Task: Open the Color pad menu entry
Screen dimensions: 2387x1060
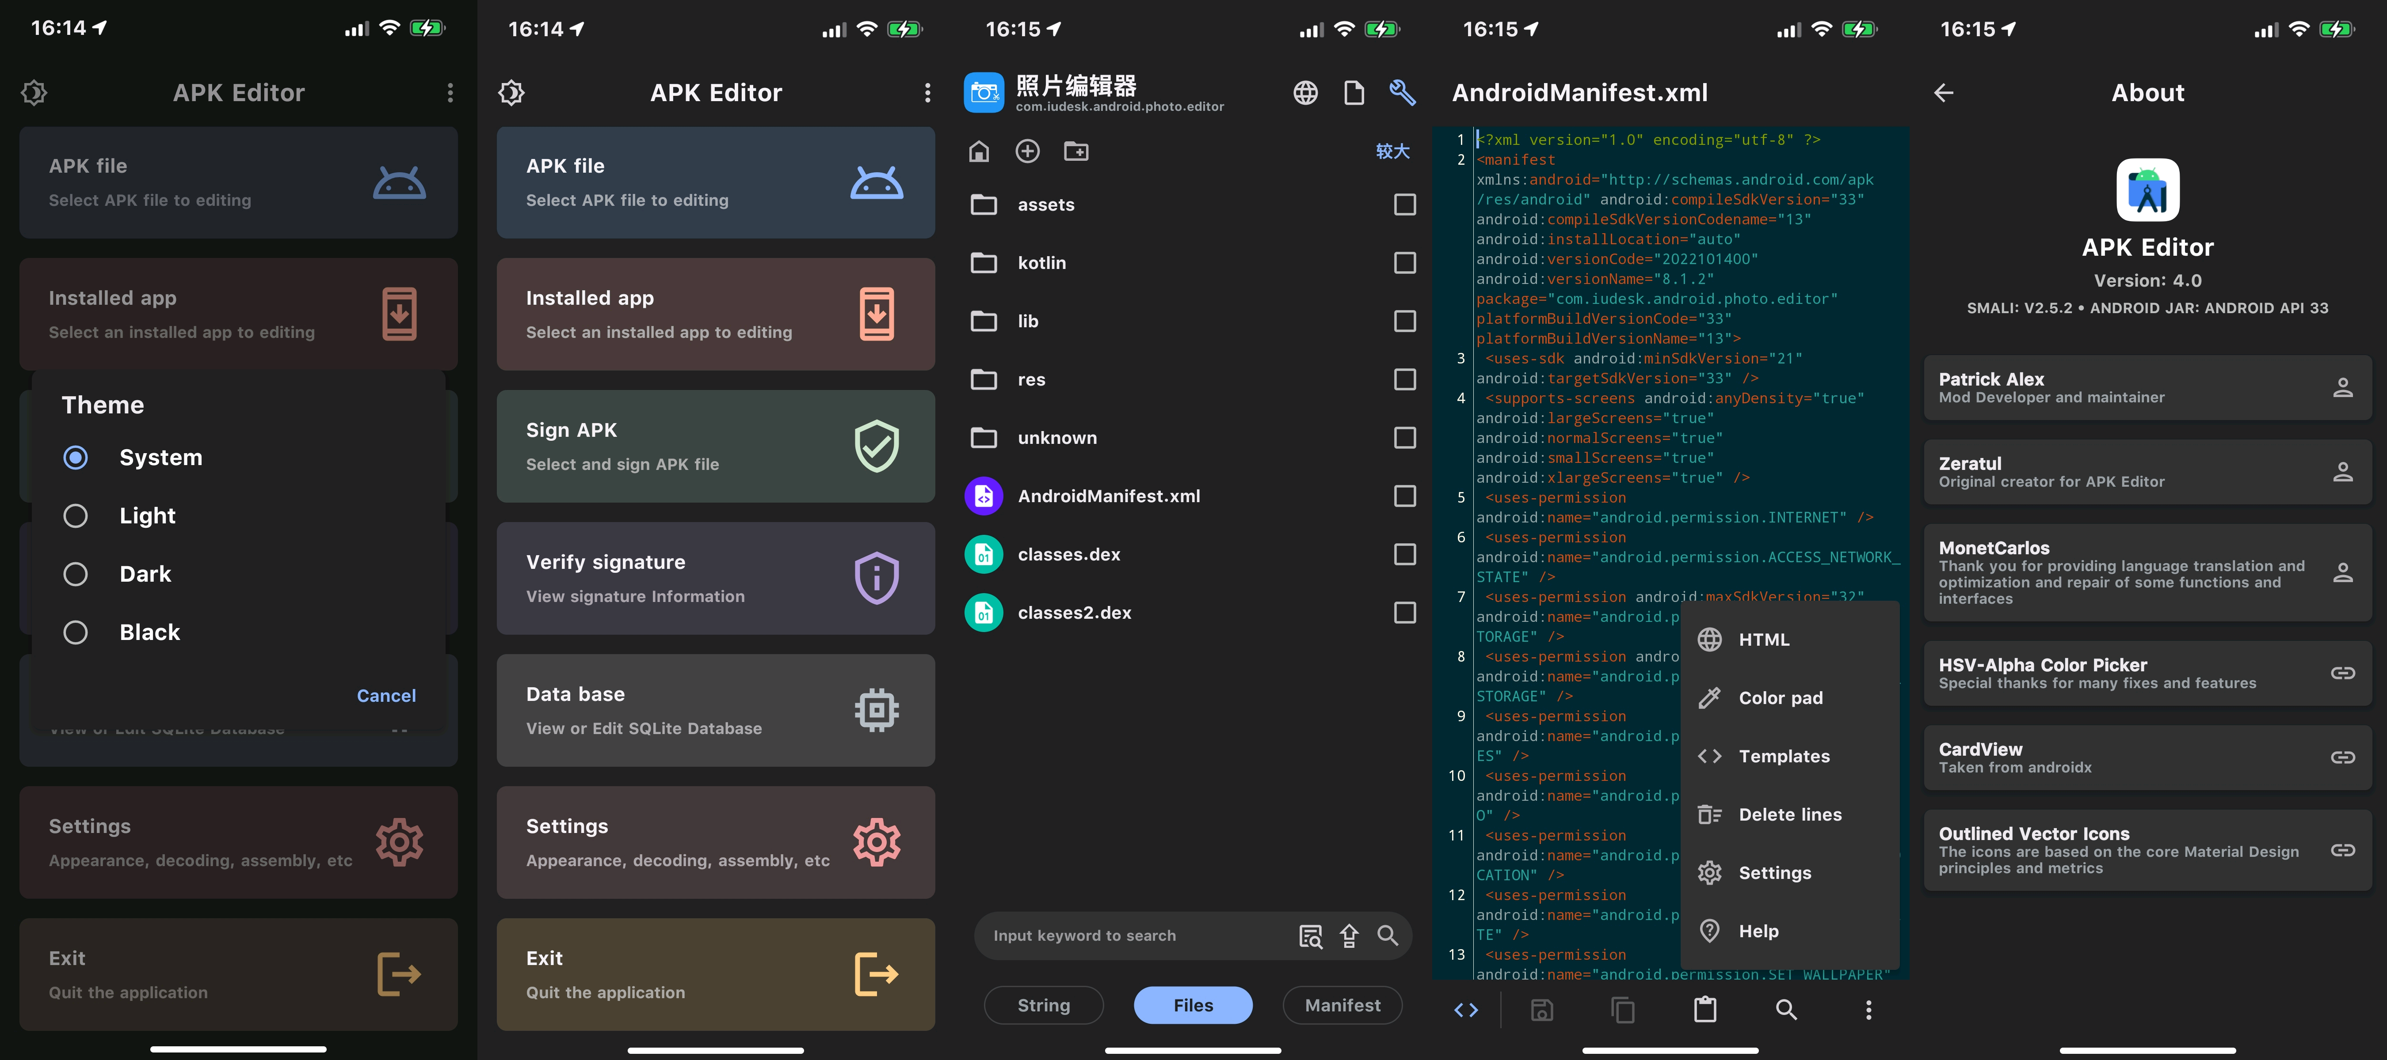Action: [x=1790, y=698]
